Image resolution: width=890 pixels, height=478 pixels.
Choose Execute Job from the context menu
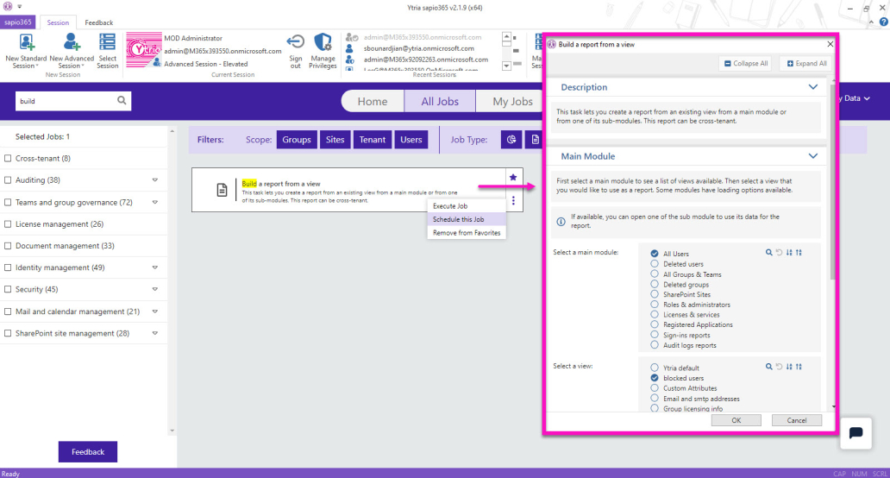(466, 206)
